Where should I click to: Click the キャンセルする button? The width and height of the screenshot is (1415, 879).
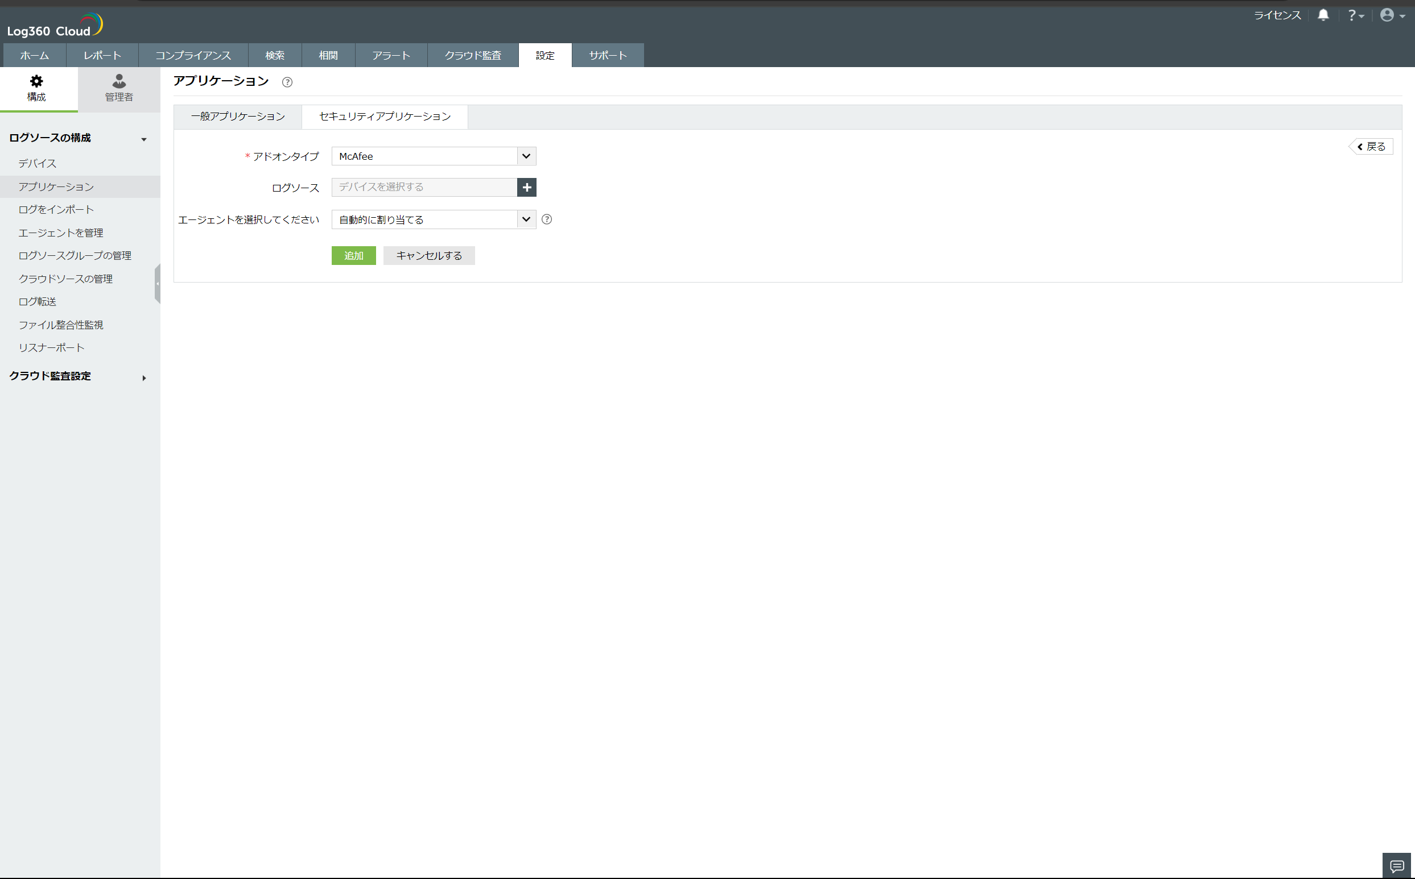(x=428, y=255)
